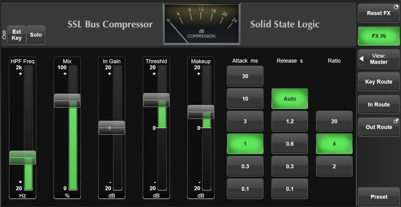Image resolution: width=401 pixels, height=207 pixels.
Task: Click the Threshld fader handle
Action: click(x=156, y=100)
